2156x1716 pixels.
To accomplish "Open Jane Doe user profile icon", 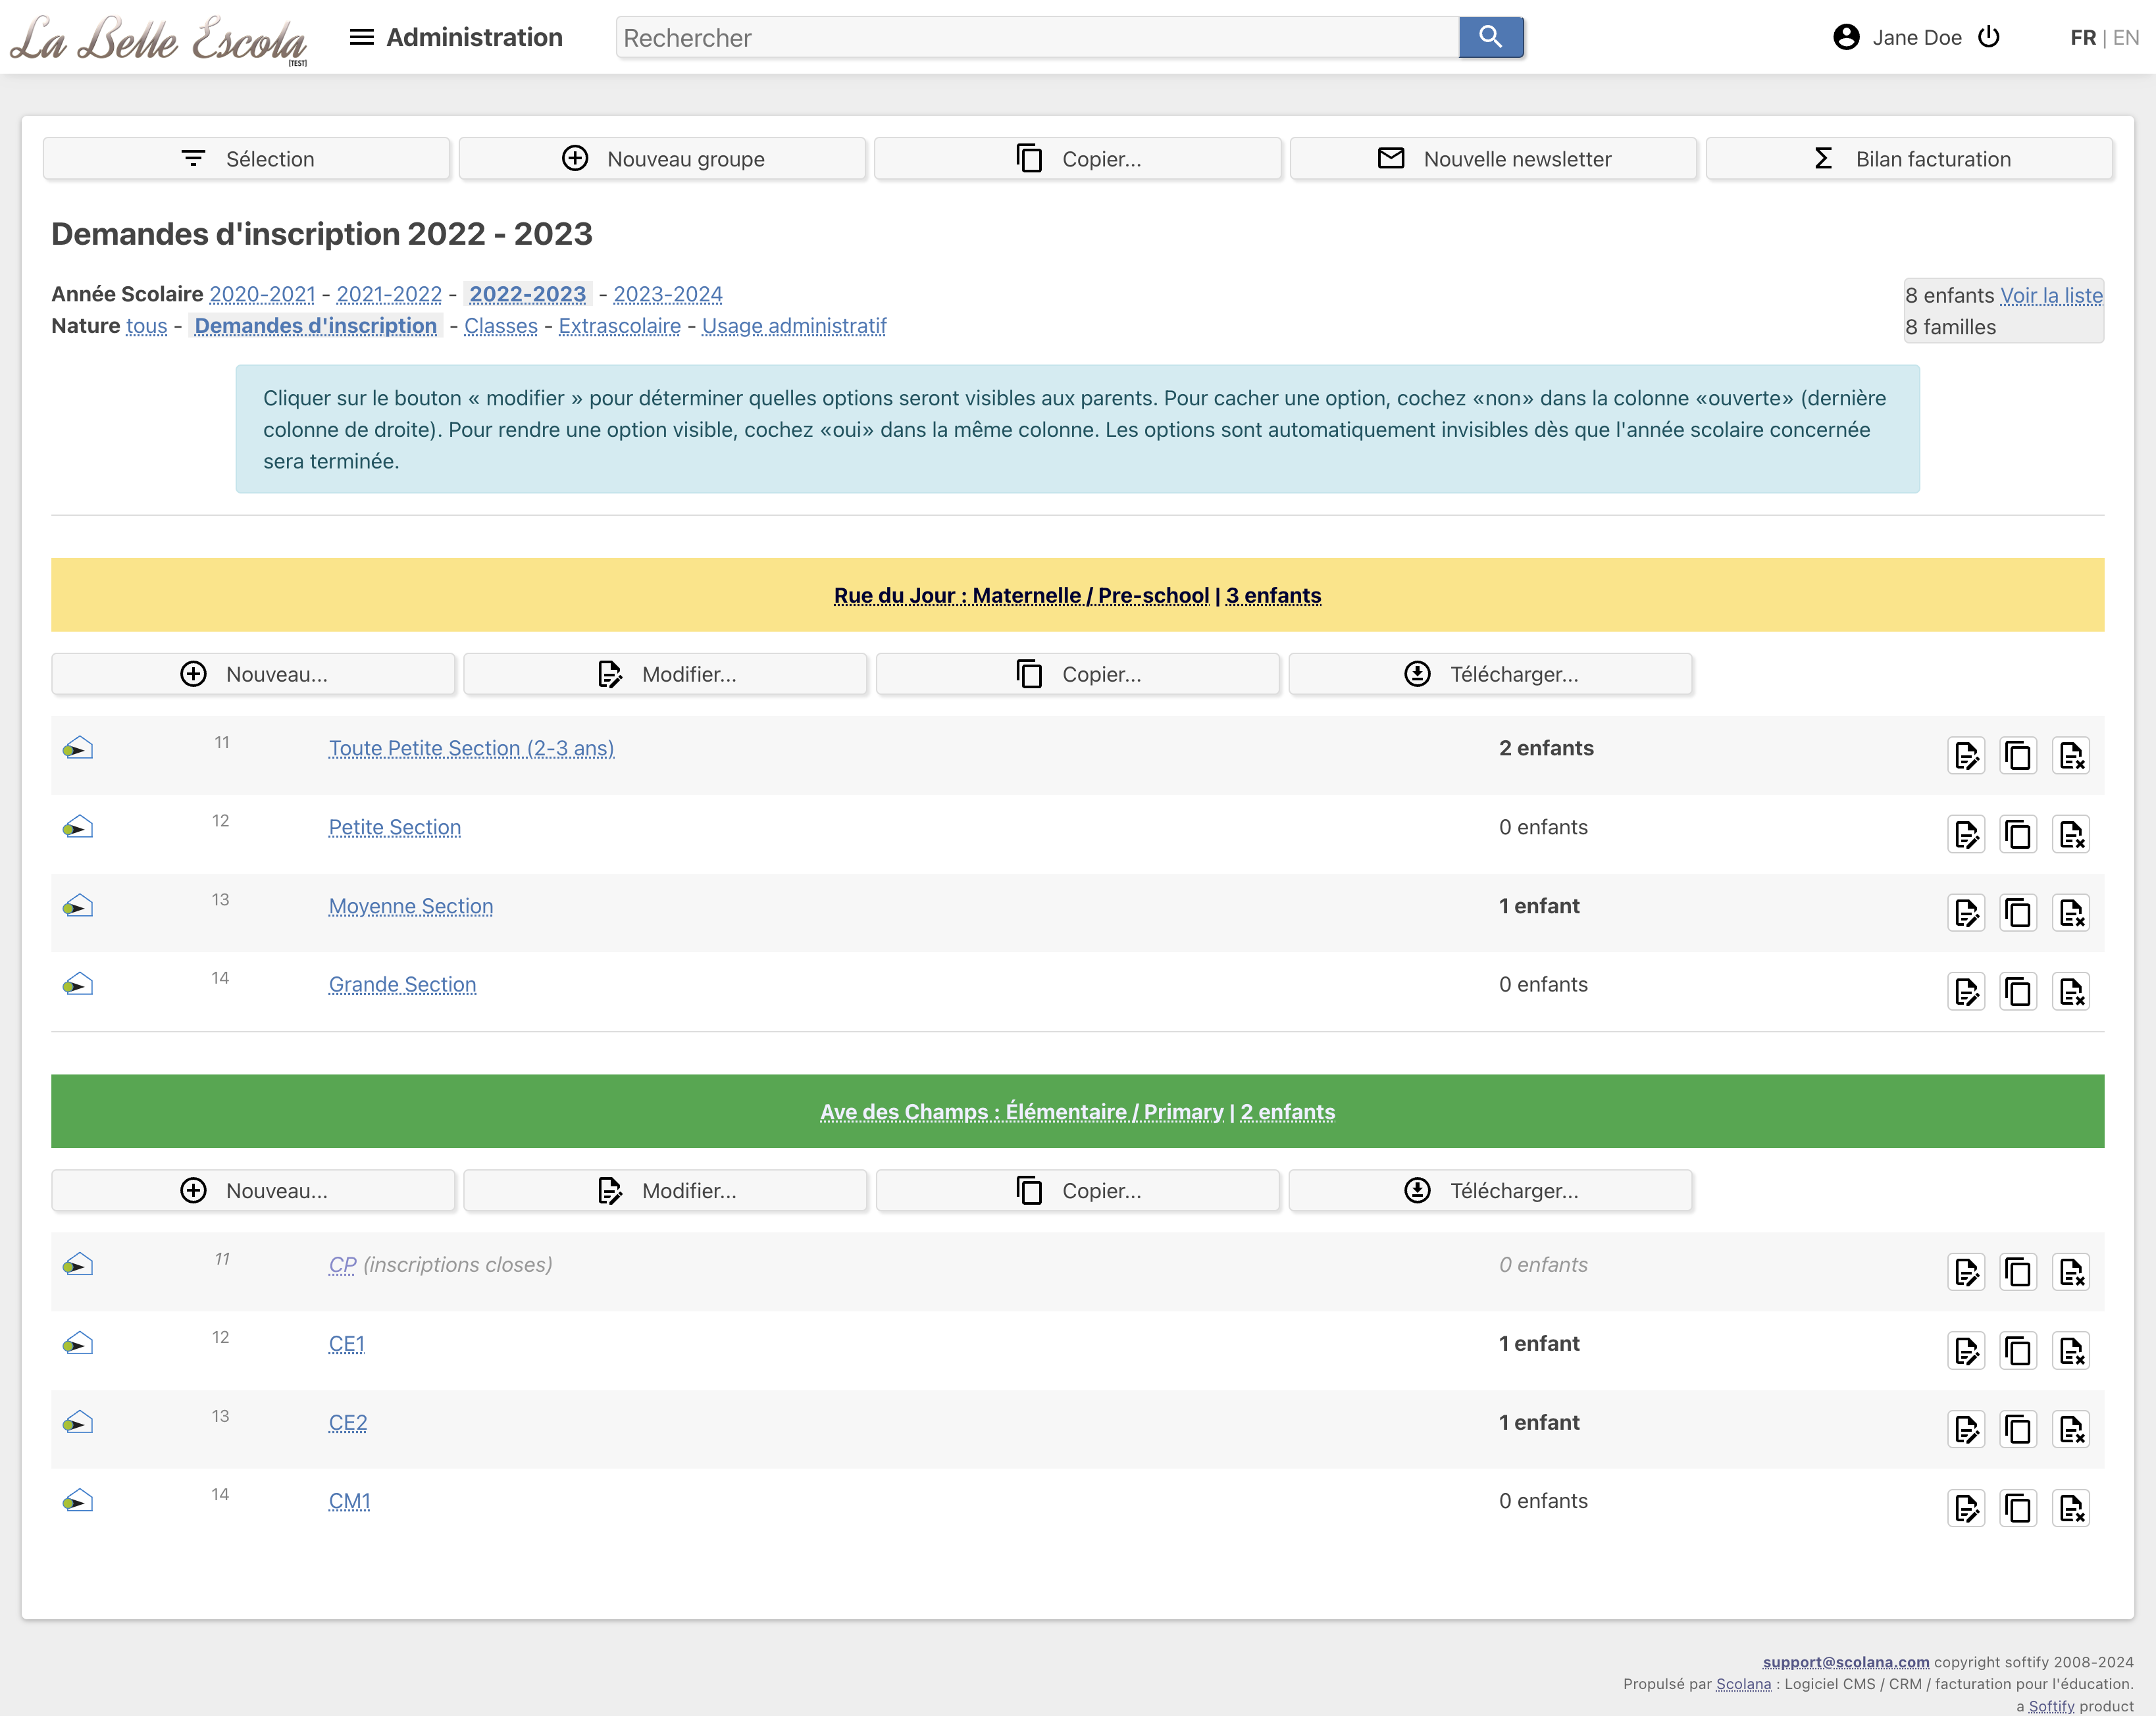I will 1846,37.
